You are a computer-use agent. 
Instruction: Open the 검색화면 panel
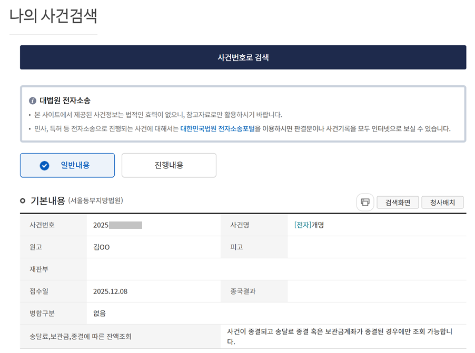[x=398, y=202]
